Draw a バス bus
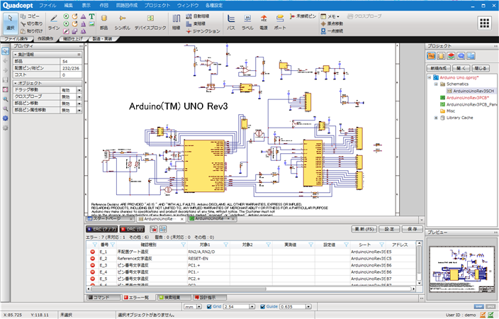 231,22
